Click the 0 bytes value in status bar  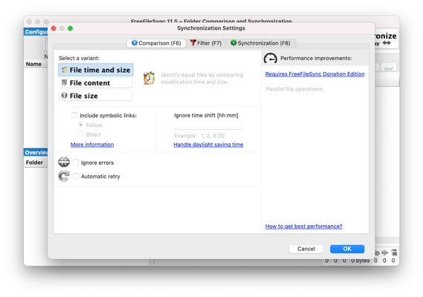pyautogui.click(x=360, y=261)
